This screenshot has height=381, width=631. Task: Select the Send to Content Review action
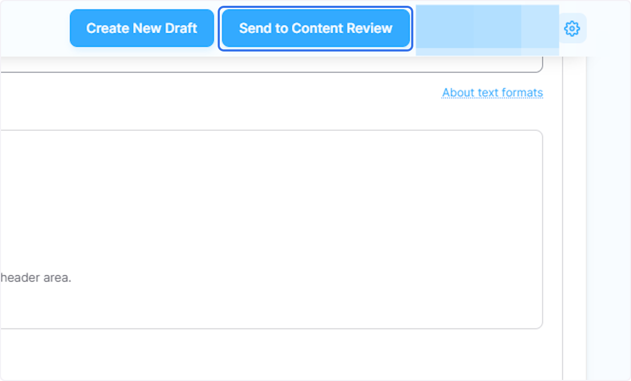(x=315, y=28)
